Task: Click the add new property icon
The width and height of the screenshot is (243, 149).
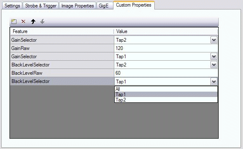Action: click(14, 21)
